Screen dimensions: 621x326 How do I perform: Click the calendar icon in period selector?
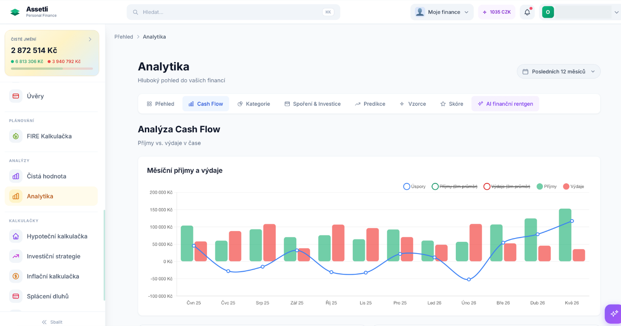525,72
